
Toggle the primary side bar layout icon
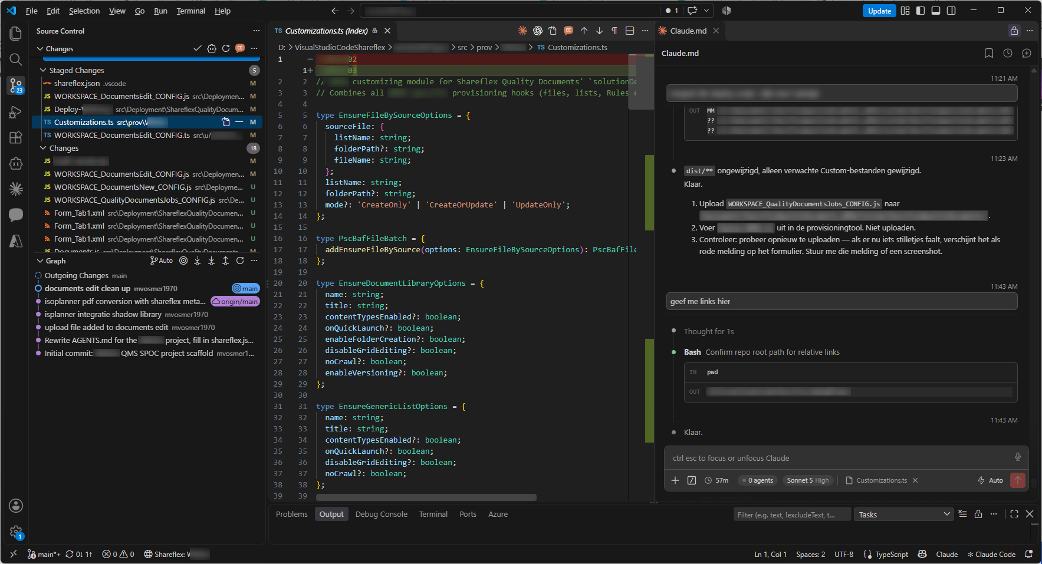pos(921,11)
